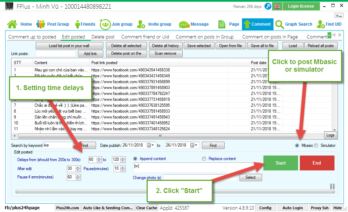Choose the Replace content option
The height and width of the screenshot is (212, 348).
pyautogui.click(x=204, y=159)
